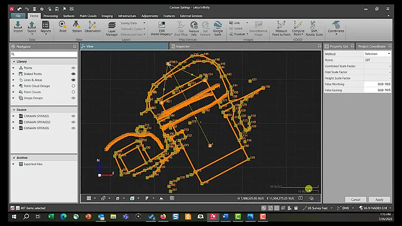Toggle visibility of CANAAN SPRINGS2 source

pos(73,122)
